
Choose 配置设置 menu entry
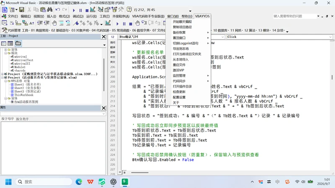[179, 97]
